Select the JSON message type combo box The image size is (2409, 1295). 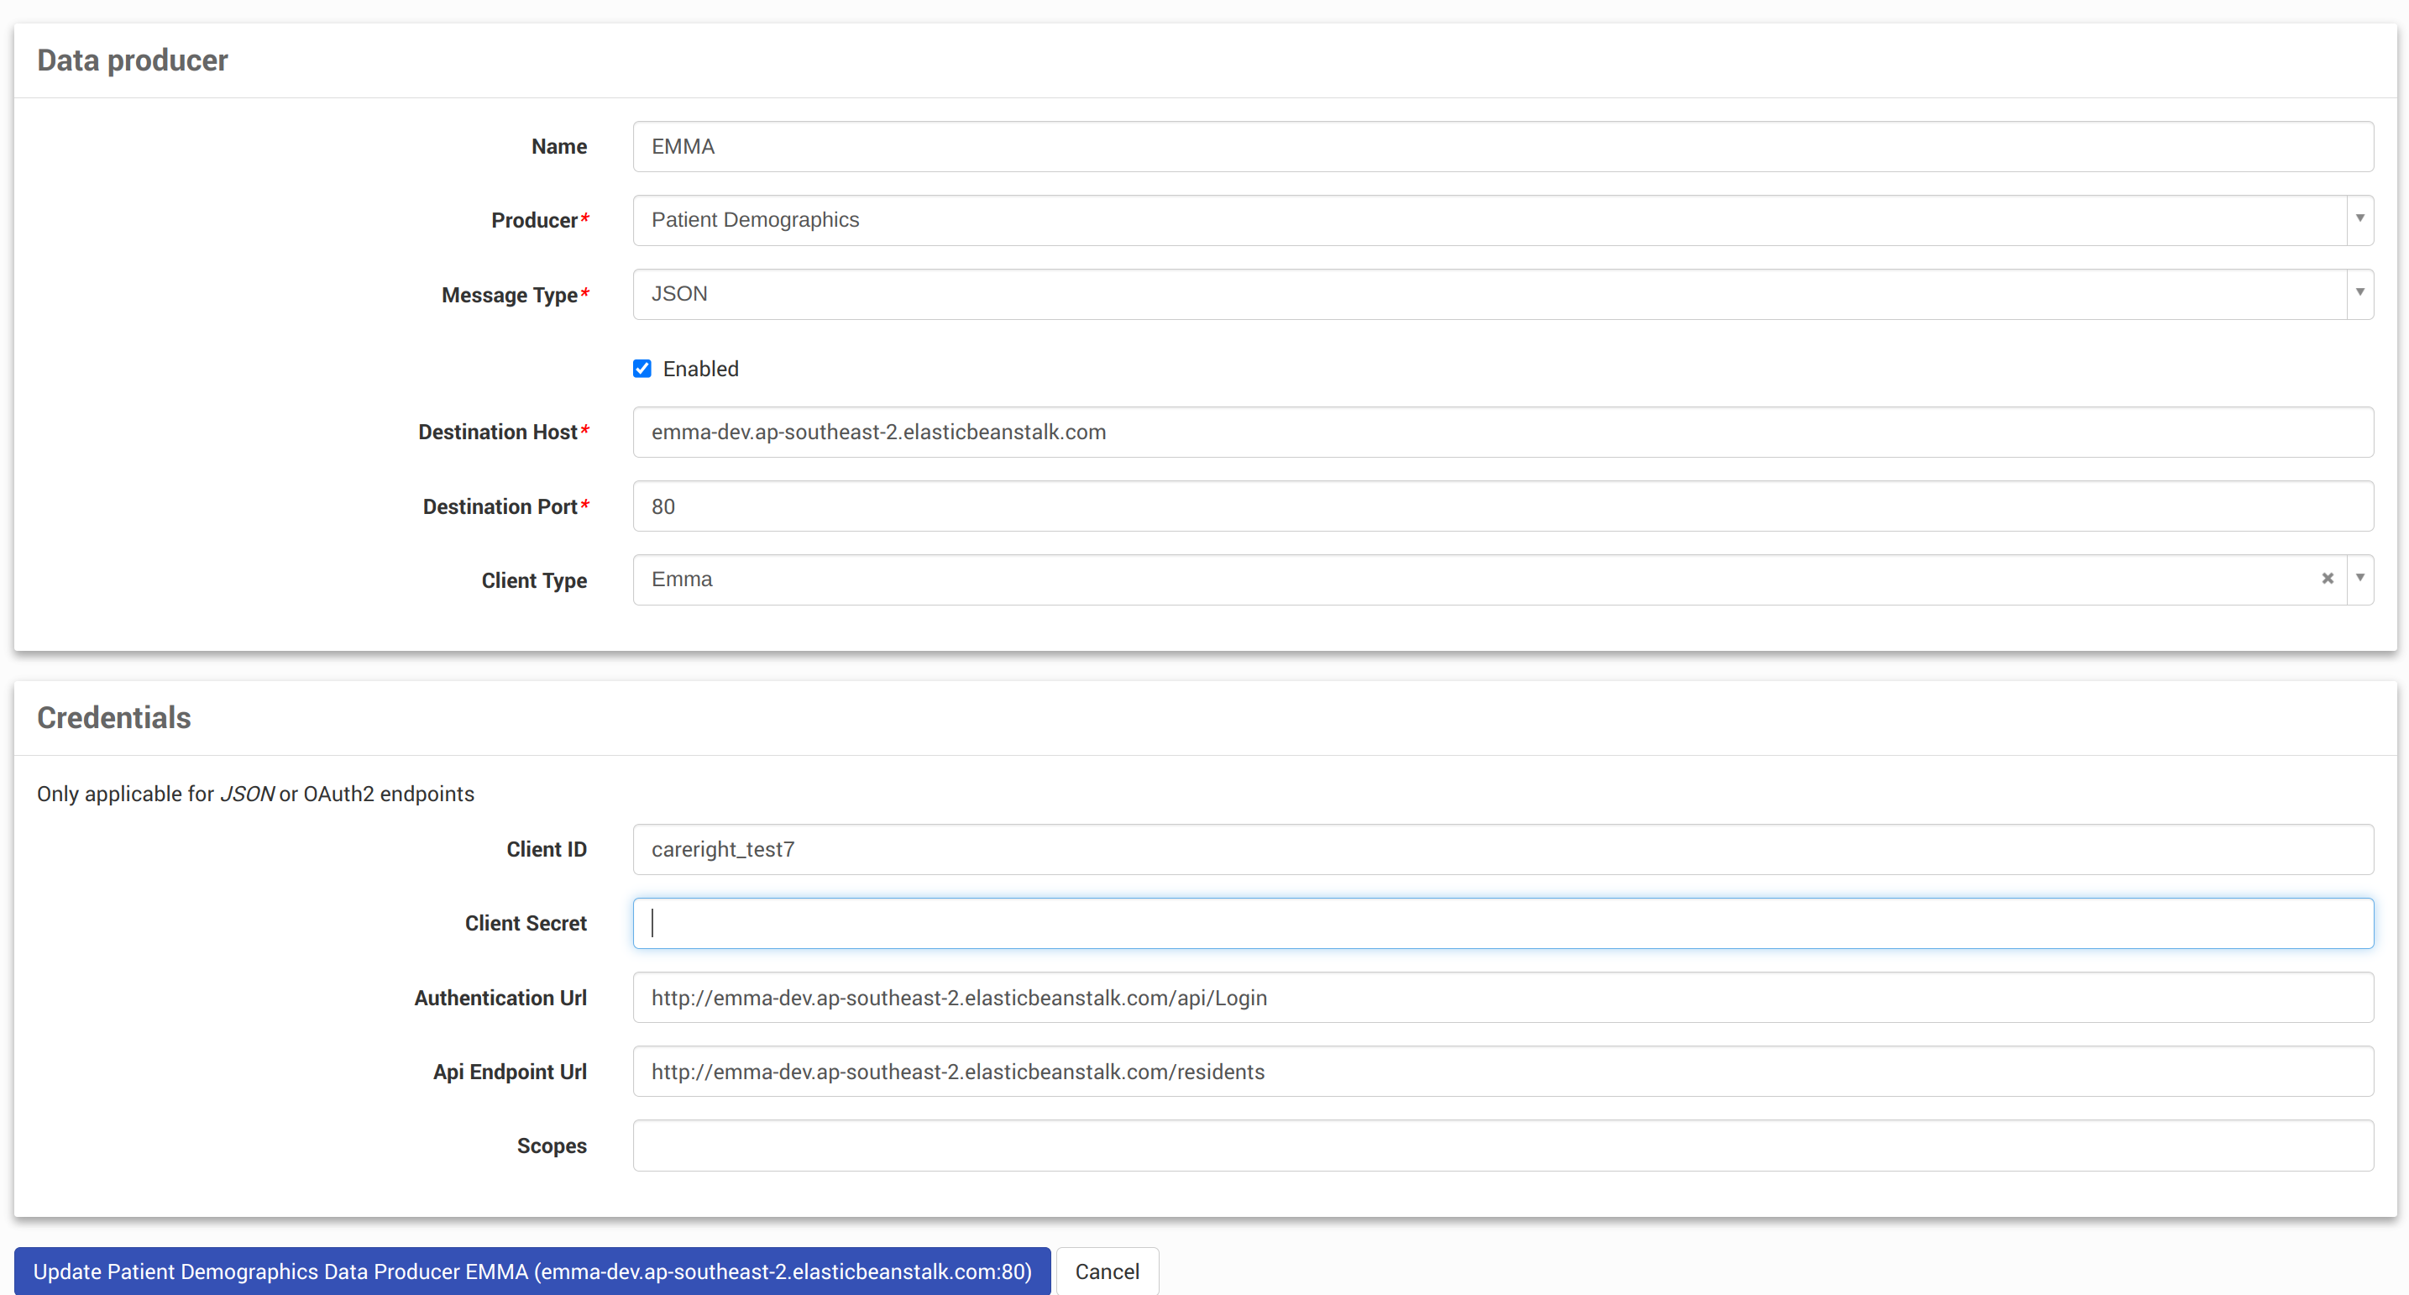click(1487, 294)
